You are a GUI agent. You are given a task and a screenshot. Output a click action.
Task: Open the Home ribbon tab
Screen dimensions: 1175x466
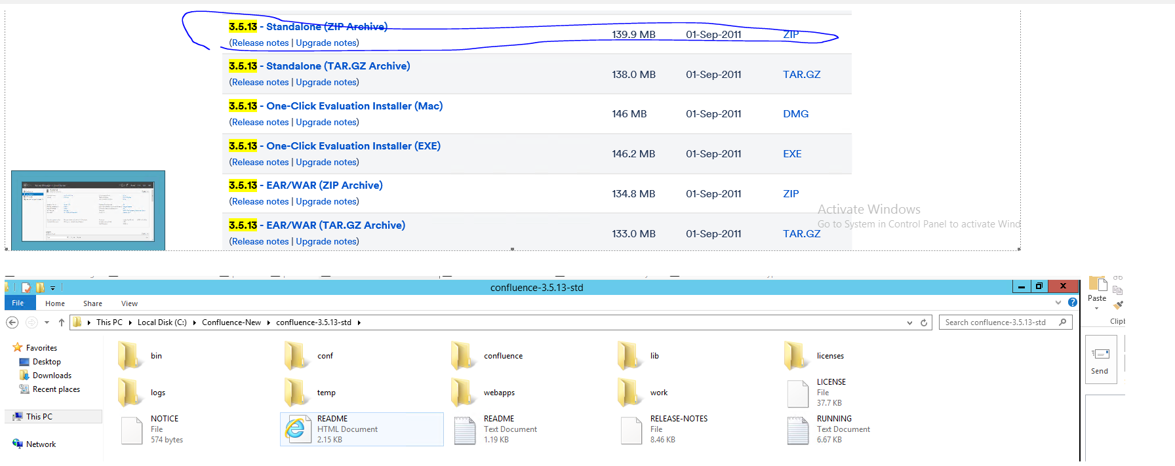pyautogui.click(x=55, y=303)
